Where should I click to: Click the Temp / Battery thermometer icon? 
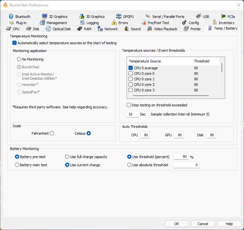coord(210,28)
